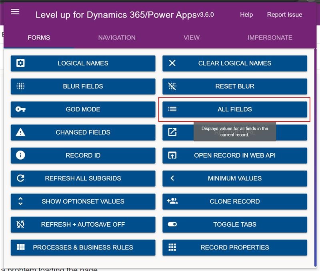Click the RECORD ID button label
The image size is (320, 271).
tap(83, 155)
